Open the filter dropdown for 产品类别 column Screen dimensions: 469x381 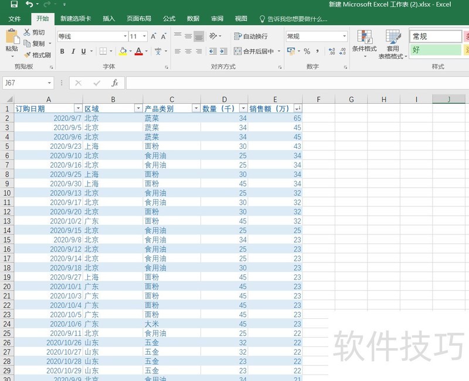click(196, 108)
